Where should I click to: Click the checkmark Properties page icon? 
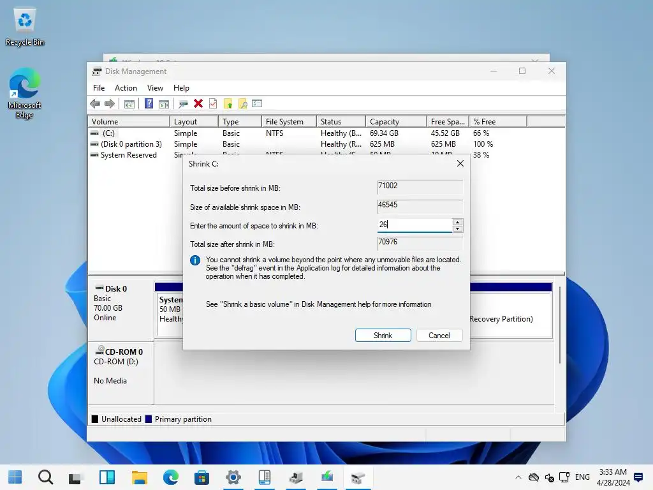pyautogui.click(x=213, y=104)
